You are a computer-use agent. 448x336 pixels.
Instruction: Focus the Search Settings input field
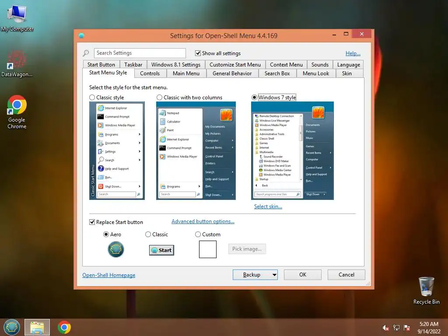tap(140, 53)
